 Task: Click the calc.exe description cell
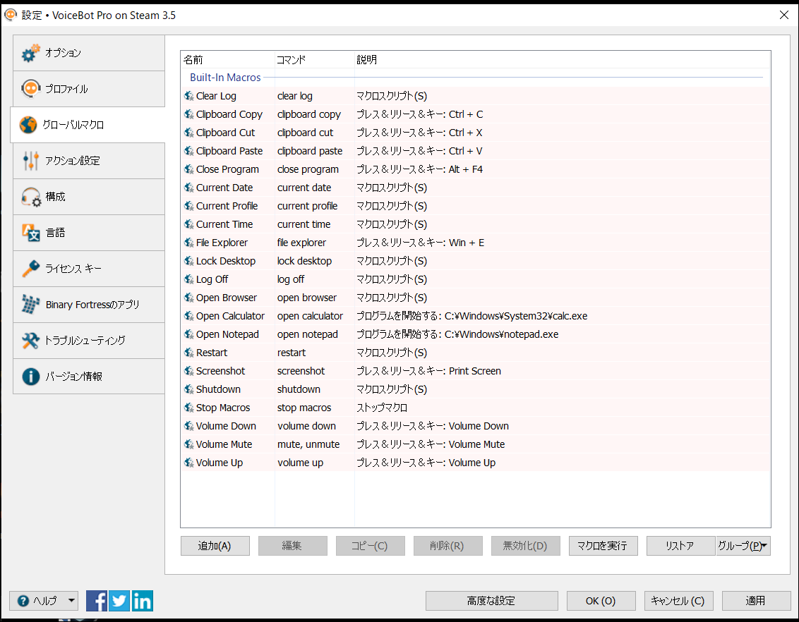[x=472, y=316]
